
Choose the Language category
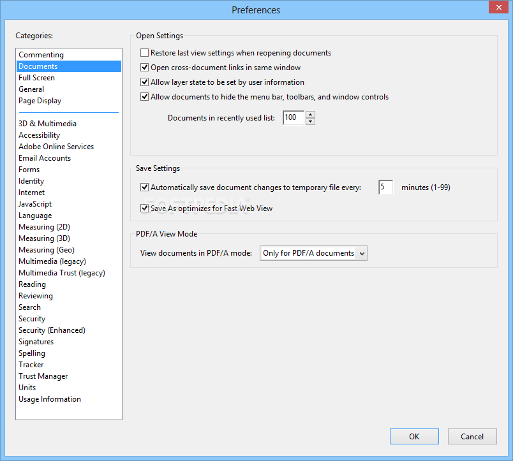69,216
